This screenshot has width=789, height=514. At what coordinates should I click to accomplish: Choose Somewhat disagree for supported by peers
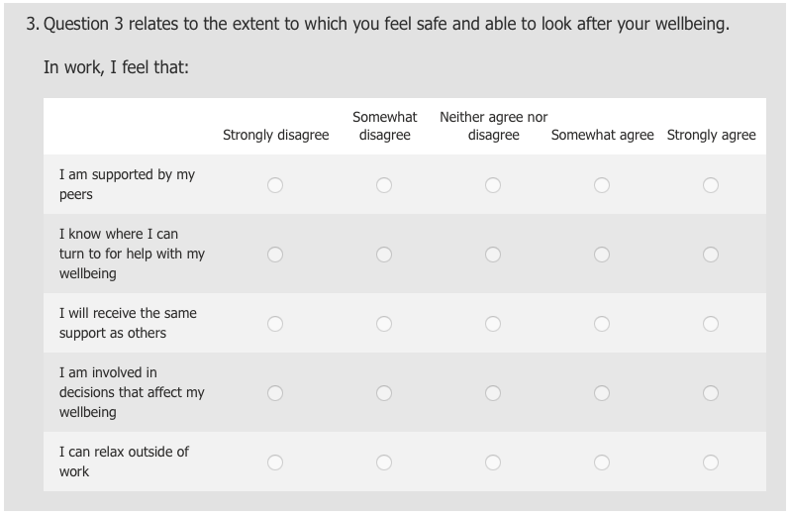tap(384, 185)
